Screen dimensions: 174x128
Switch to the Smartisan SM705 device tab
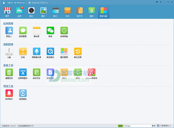click(x=38, y=3)
